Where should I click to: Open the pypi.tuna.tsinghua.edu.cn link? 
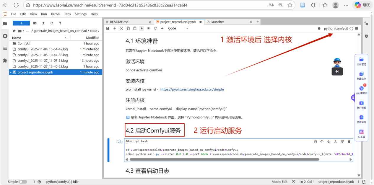point(192,89)
